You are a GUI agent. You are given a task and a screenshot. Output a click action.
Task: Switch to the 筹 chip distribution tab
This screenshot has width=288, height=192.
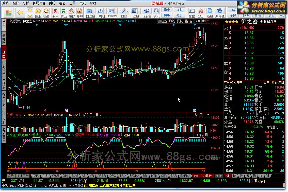tap(248, 176)
